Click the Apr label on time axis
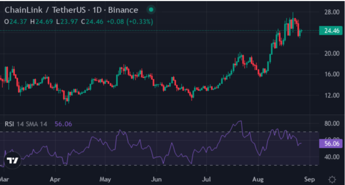The image size is (345, 185). (x=55, y=179)
